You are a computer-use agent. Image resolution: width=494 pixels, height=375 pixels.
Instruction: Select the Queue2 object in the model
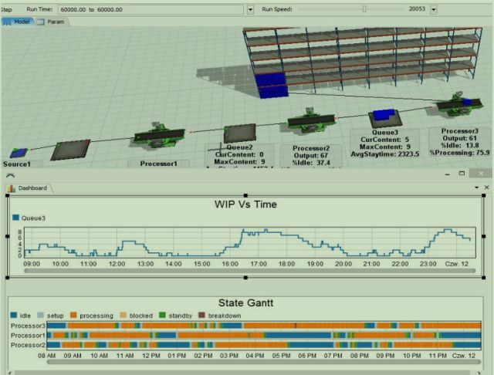[x=239, y=133]
